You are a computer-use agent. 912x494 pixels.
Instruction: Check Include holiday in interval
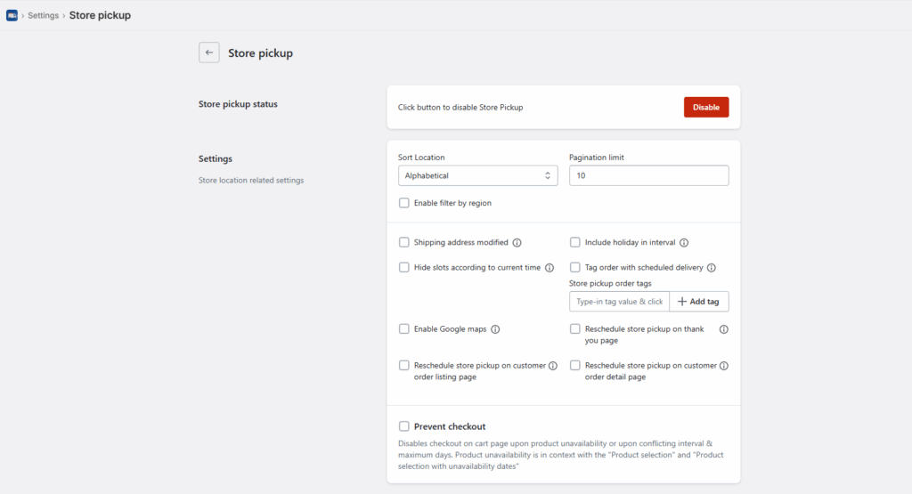tap(574, 242)
